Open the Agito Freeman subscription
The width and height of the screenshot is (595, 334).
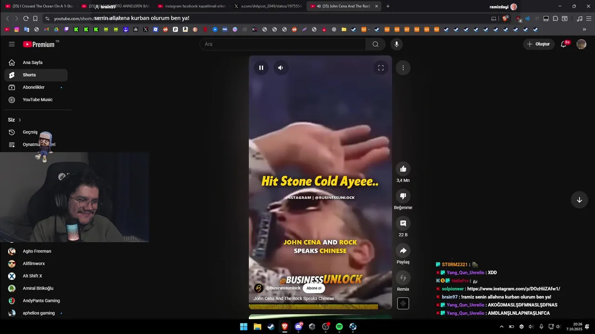pos(36,251)
